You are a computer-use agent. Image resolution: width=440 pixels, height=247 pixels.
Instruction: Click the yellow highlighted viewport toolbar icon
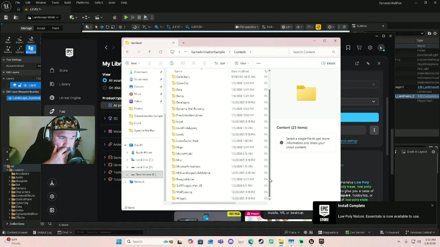coord(318,27)
